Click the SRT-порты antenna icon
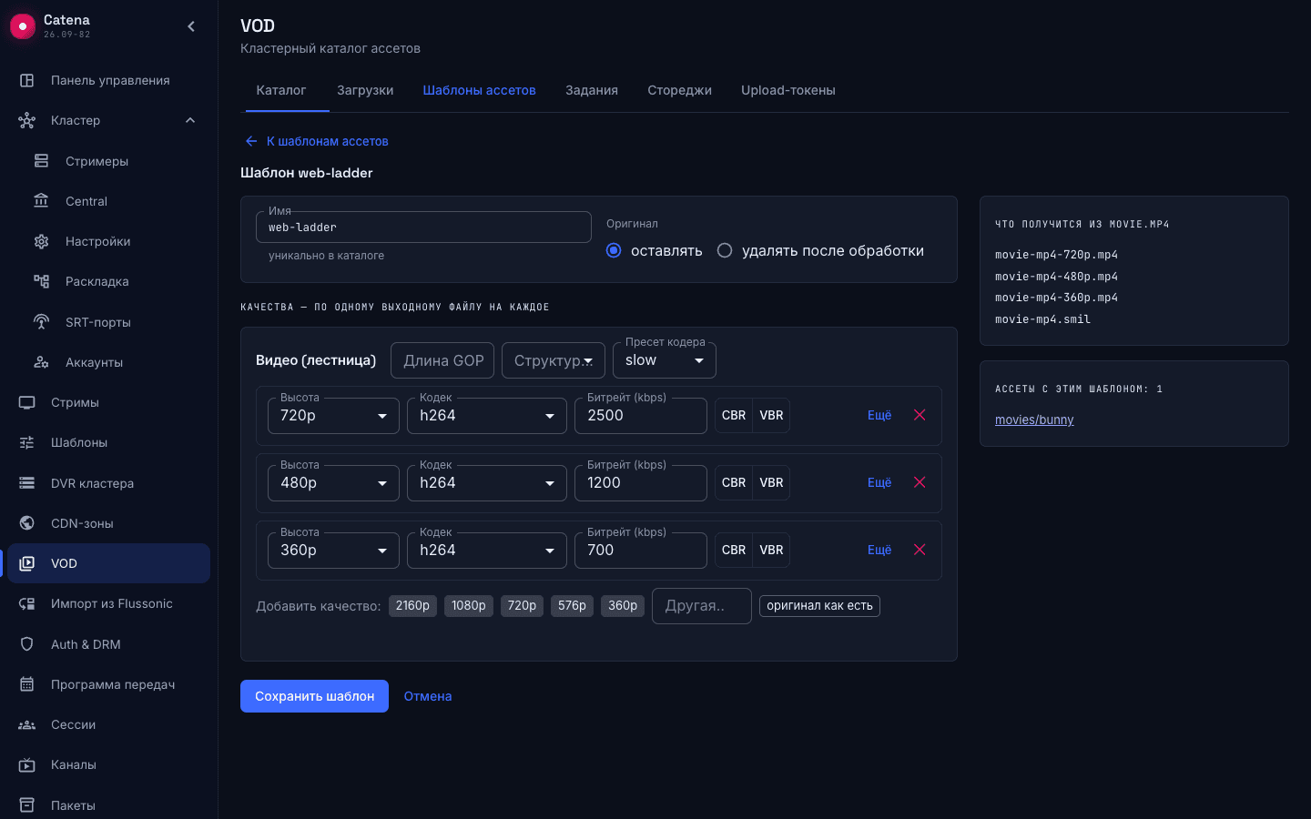This screenshot has width=1311, height=819. pos(42,322)
